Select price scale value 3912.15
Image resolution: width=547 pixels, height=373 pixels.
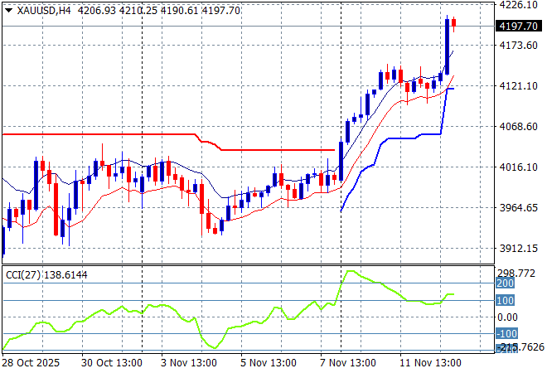point(518,249)
